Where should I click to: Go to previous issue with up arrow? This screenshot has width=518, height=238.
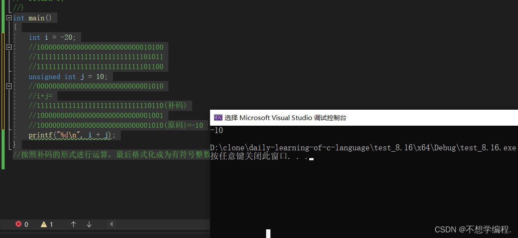(x=73, y=224)
